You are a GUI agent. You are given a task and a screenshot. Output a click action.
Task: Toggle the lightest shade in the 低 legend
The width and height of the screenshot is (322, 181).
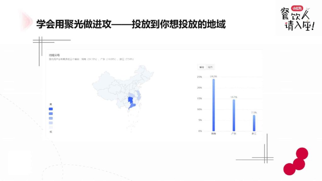coord(50,128)
